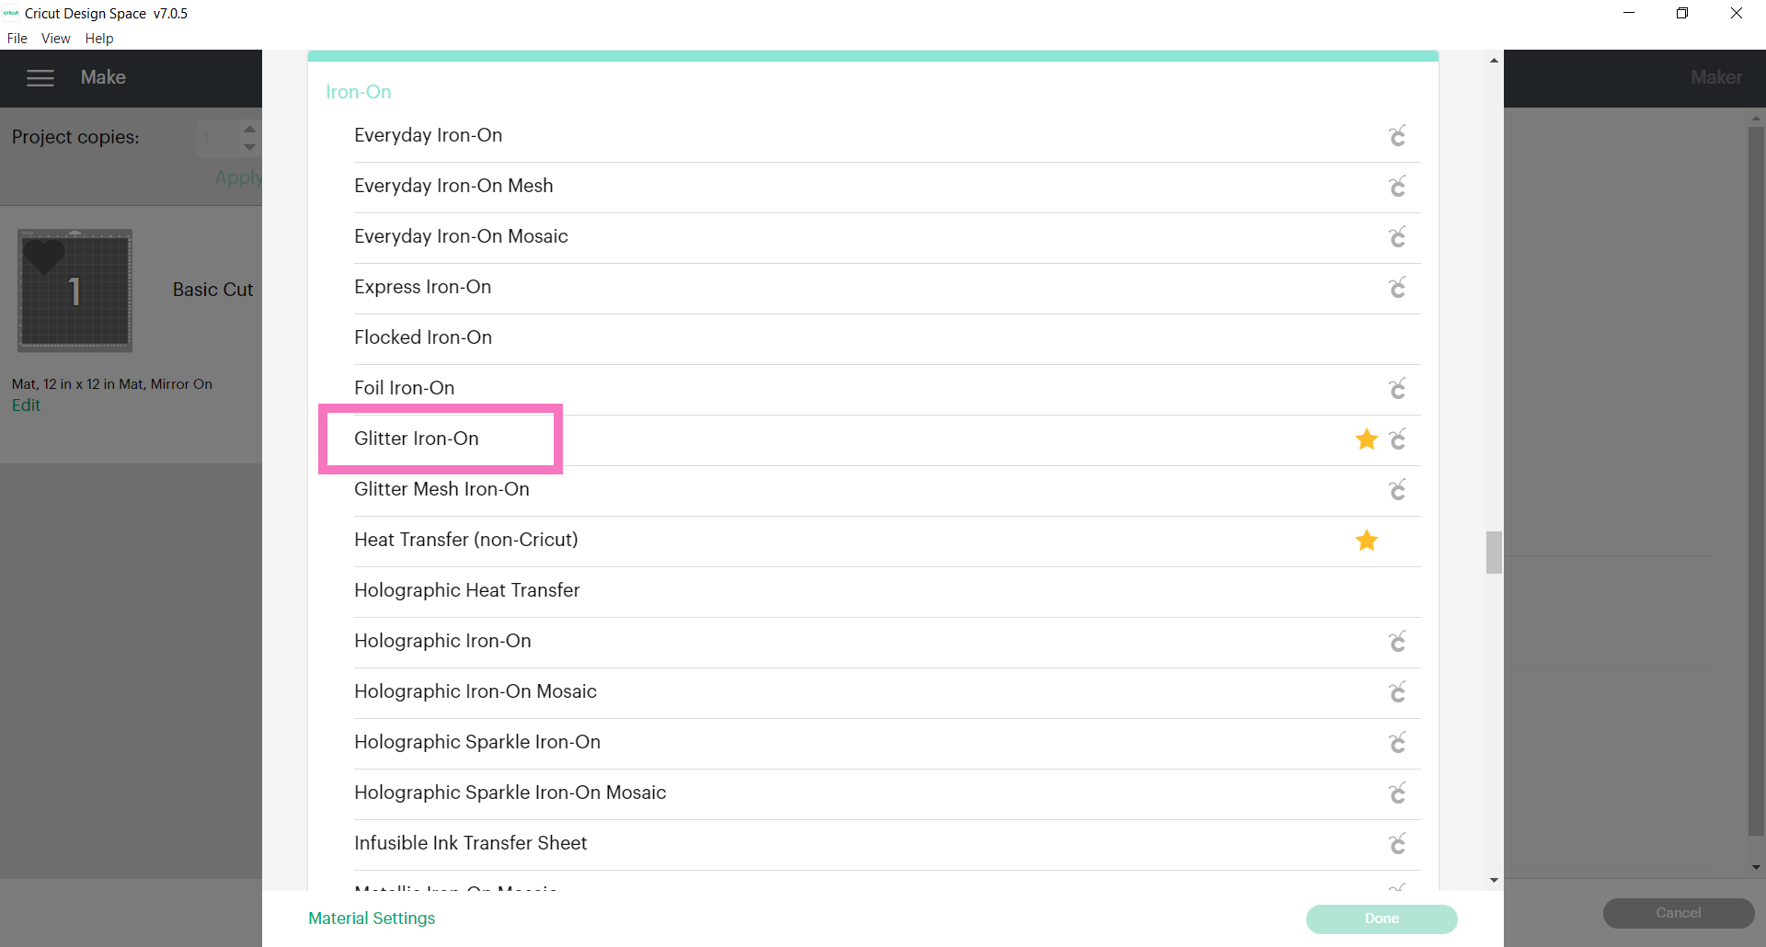
Task: Open the Help menu
Action: click(x=99, y=39)
